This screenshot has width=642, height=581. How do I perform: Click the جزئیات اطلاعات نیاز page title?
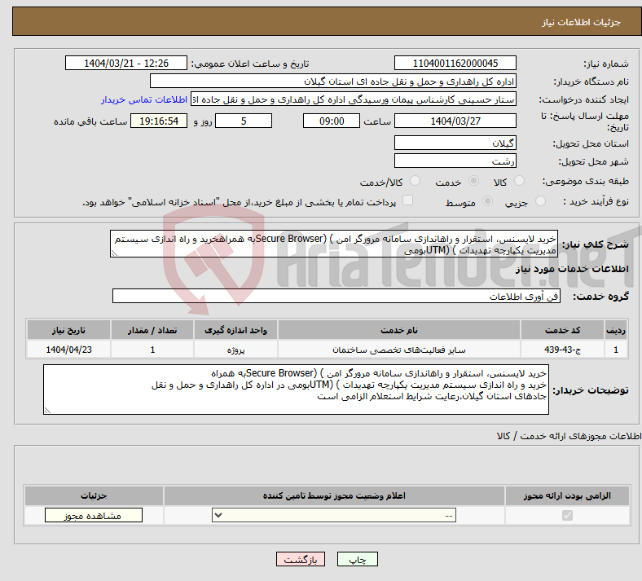(582, 22)
